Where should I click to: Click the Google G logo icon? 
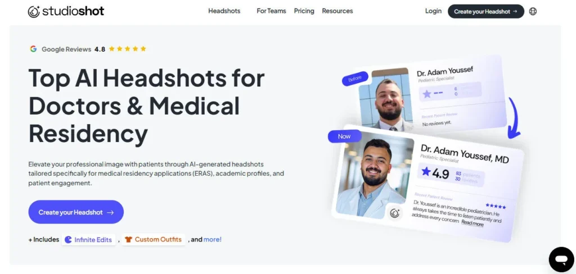point(33,49)
